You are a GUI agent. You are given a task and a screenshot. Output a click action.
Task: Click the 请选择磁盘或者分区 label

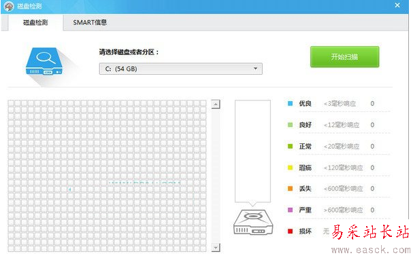tap(129, 52)
